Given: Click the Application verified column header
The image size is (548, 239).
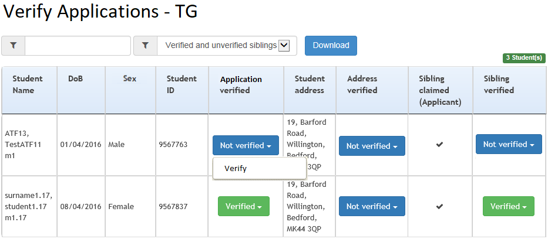Looking at the screenshot, I should click(241, 85).
